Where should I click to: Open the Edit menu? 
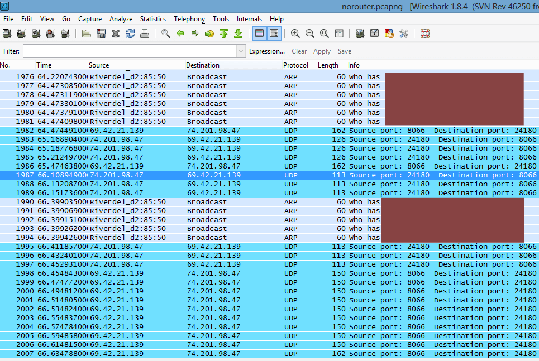coord(26,19)
